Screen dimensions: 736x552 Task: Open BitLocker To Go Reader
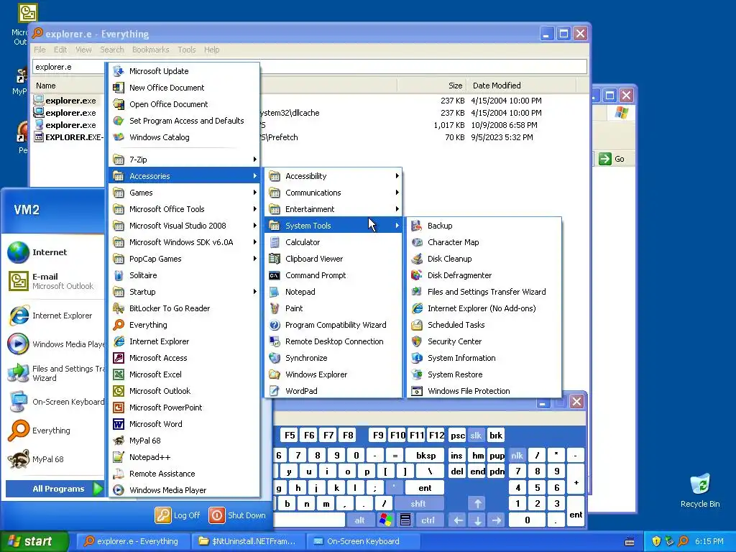click(x=184, y=308)
